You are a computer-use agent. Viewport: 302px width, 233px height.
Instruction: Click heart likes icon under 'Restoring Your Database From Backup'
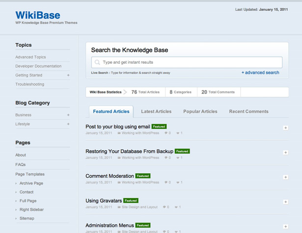coord(178,157)
